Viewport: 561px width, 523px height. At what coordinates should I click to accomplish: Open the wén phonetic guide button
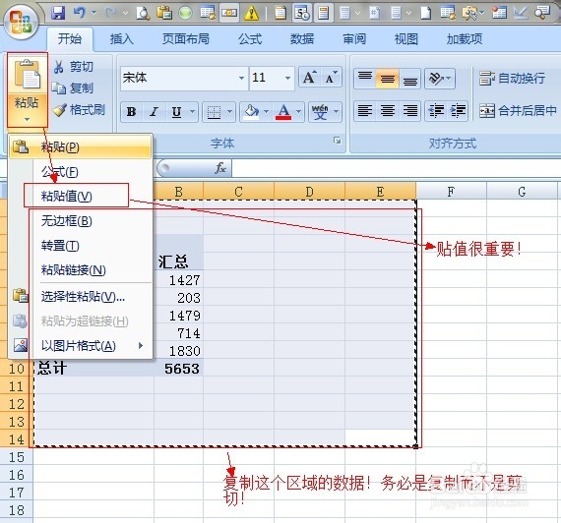click(x=320, y=112)
